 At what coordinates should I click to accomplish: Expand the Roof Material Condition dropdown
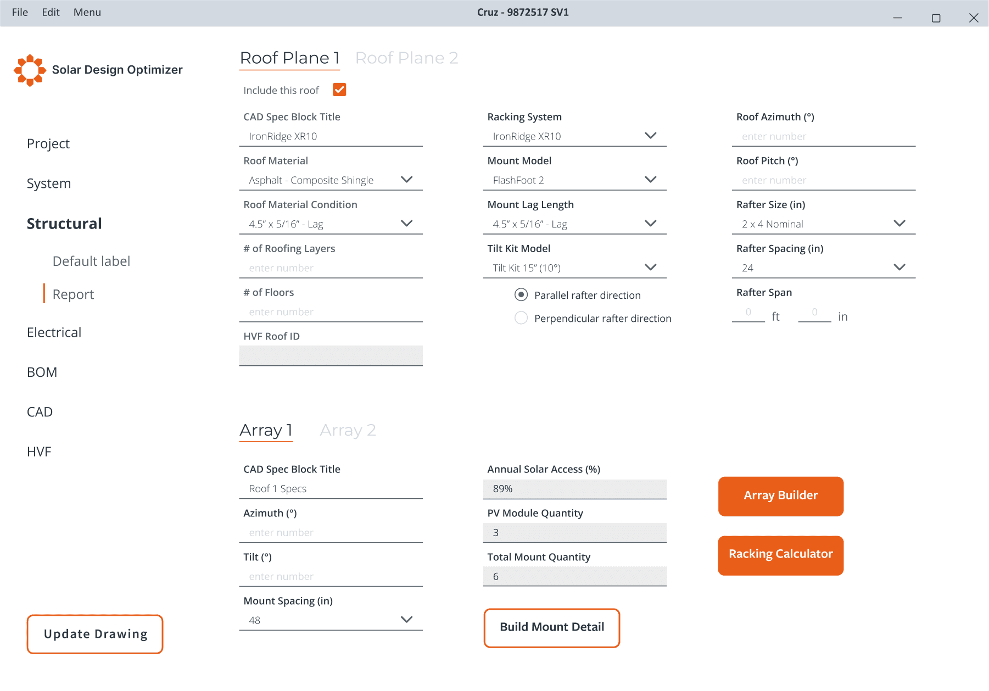[331, 224]
